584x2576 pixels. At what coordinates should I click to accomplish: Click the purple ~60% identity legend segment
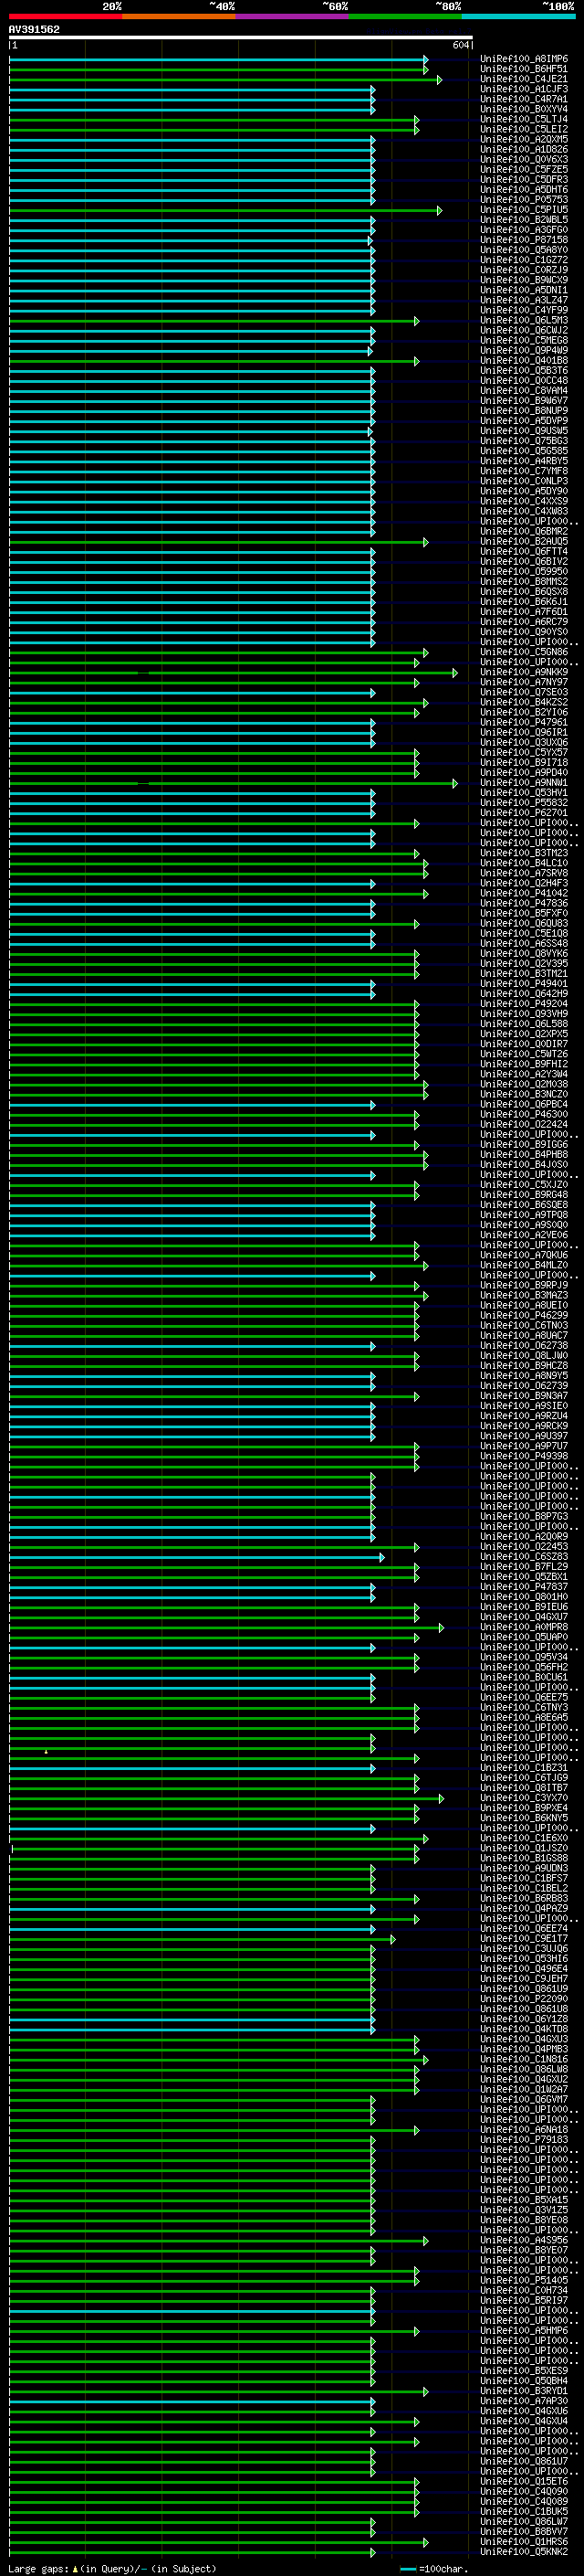pos(293,16)
